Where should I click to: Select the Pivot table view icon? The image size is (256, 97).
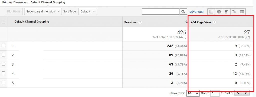[242, 12]
